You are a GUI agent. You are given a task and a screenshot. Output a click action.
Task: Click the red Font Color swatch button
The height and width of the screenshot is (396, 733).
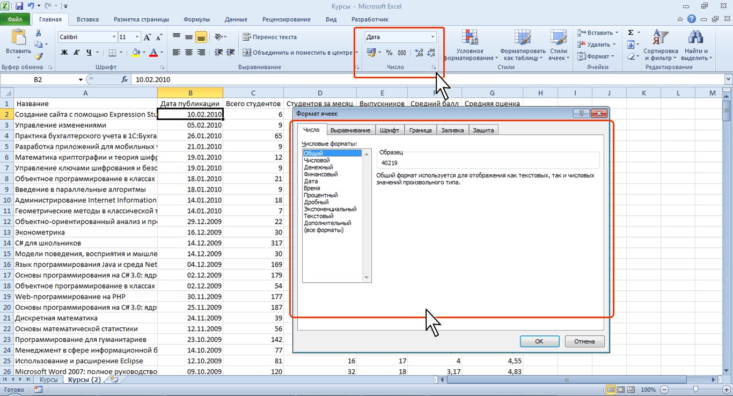[154, 53]
